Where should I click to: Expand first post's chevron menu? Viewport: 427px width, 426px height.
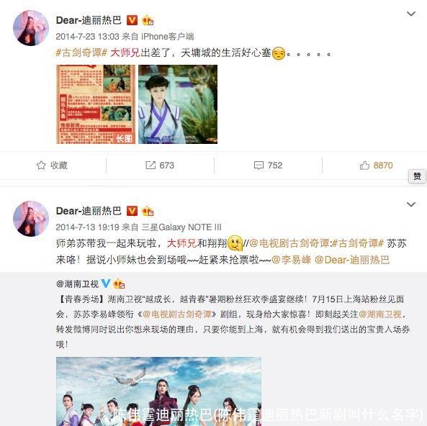(x=411, y=14)
